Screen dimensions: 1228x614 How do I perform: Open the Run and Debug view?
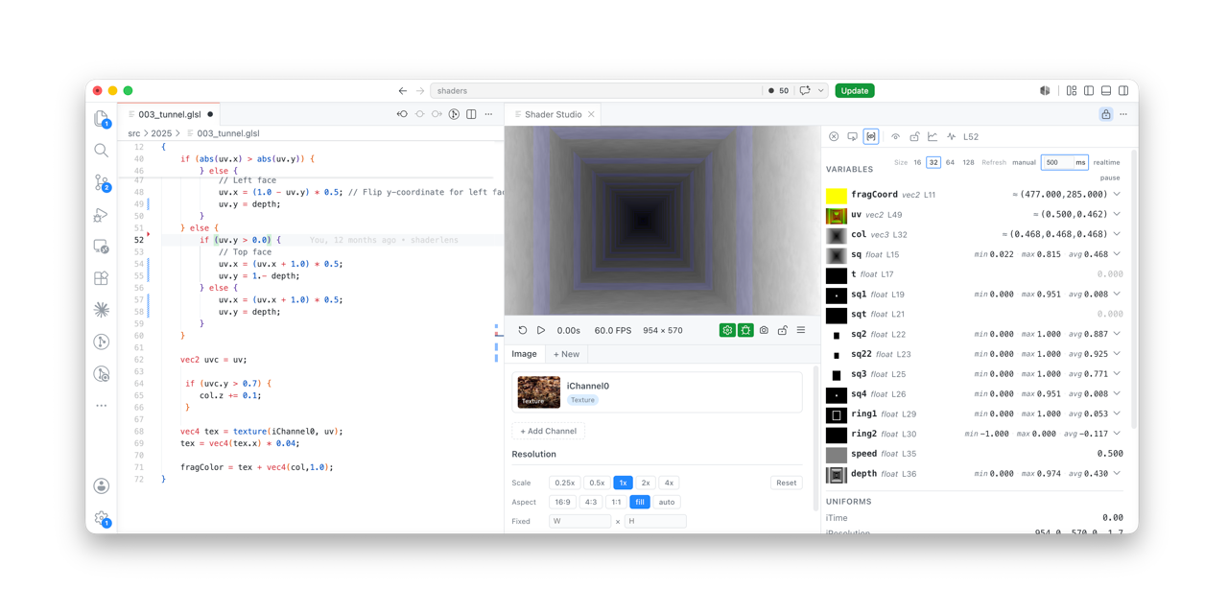click(102, 215)
